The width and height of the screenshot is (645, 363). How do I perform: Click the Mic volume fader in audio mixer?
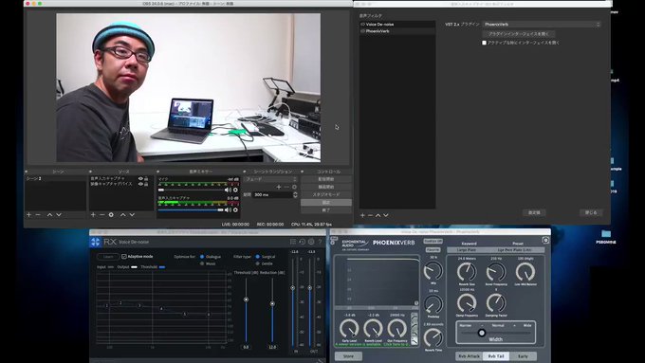(x=161, y=190)
